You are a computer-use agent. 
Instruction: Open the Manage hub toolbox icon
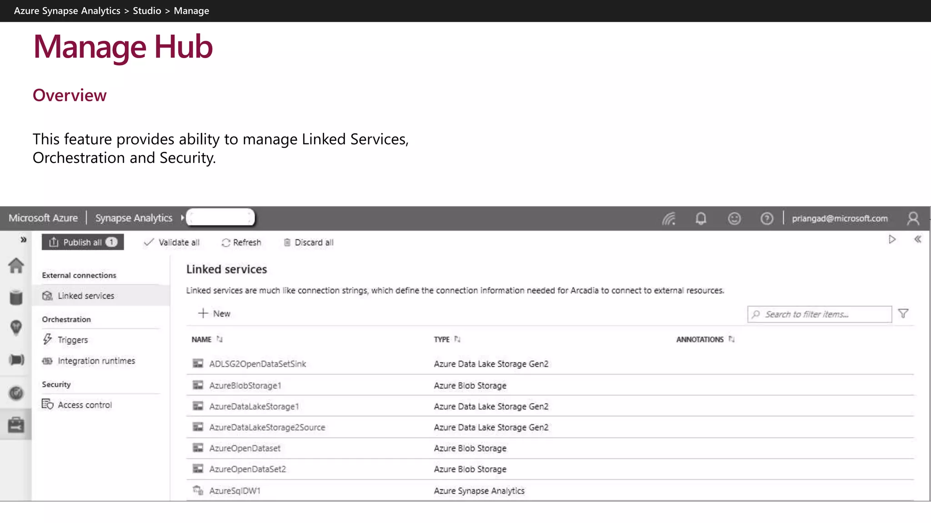pyautogui.click(x=16, y=425)
